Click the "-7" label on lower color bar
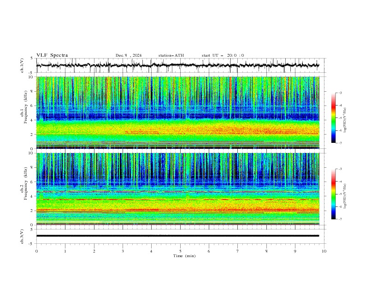 [x=340, y=219]
